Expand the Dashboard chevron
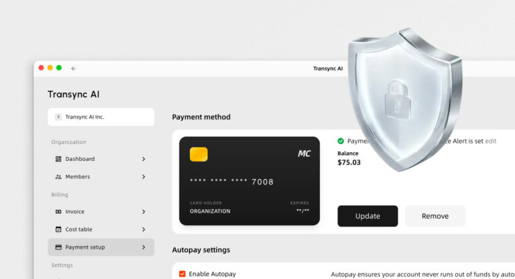This screenshot has height=279, width=515. (144, 159)
